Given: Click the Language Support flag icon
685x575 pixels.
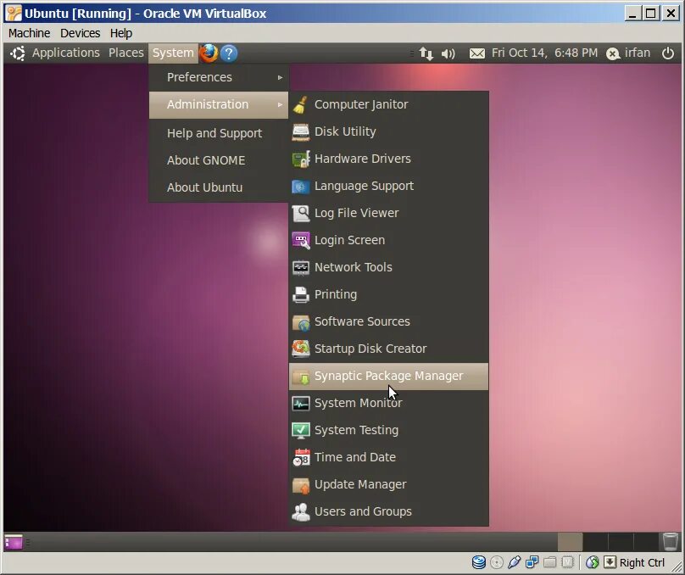Looking at the screenshot, I should click(301, 186).
